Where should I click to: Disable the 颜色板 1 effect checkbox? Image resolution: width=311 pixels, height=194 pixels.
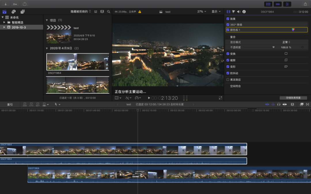[x=228, y=30]
